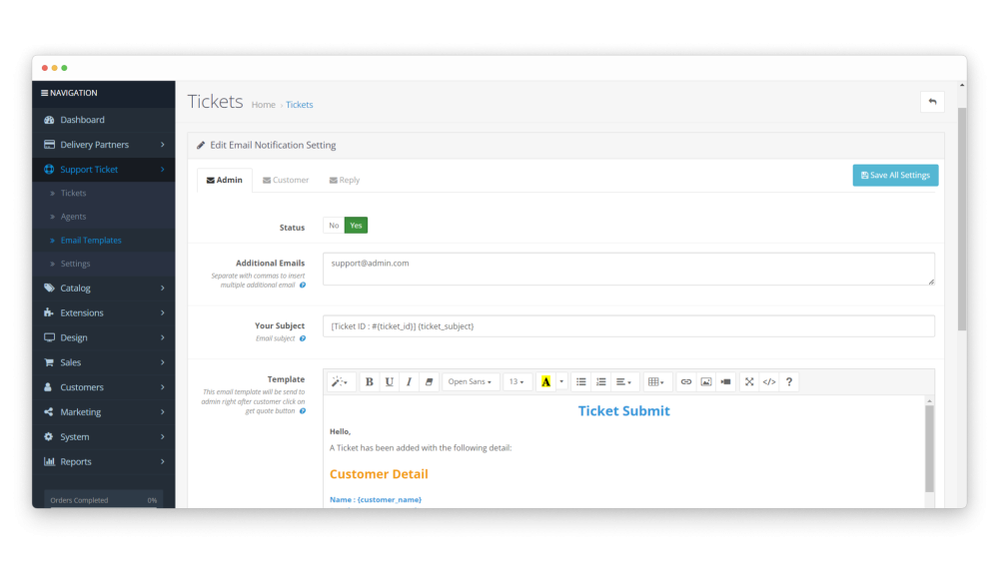The width and height of the screenshot is (999, 584).
Task: Click the yellow text highlight color button
Action: pos(545,381)
